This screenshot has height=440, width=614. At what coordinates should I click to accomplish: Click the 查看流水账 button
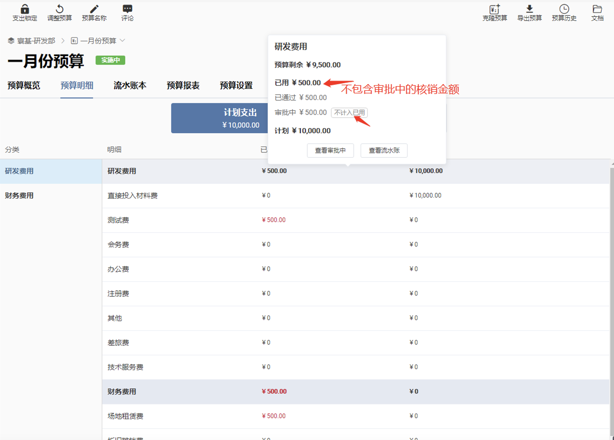coord(384,150)
